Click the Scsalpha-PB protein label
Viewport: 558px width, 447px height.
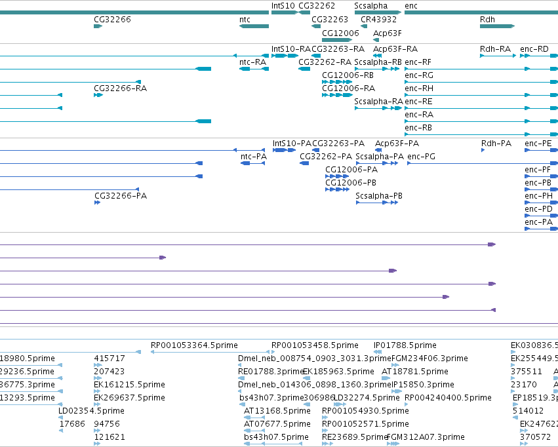(x=378, y=196)
